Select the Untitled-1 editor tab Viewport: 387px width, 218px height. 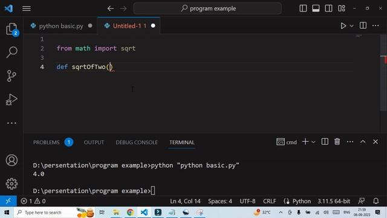point(128,25)
